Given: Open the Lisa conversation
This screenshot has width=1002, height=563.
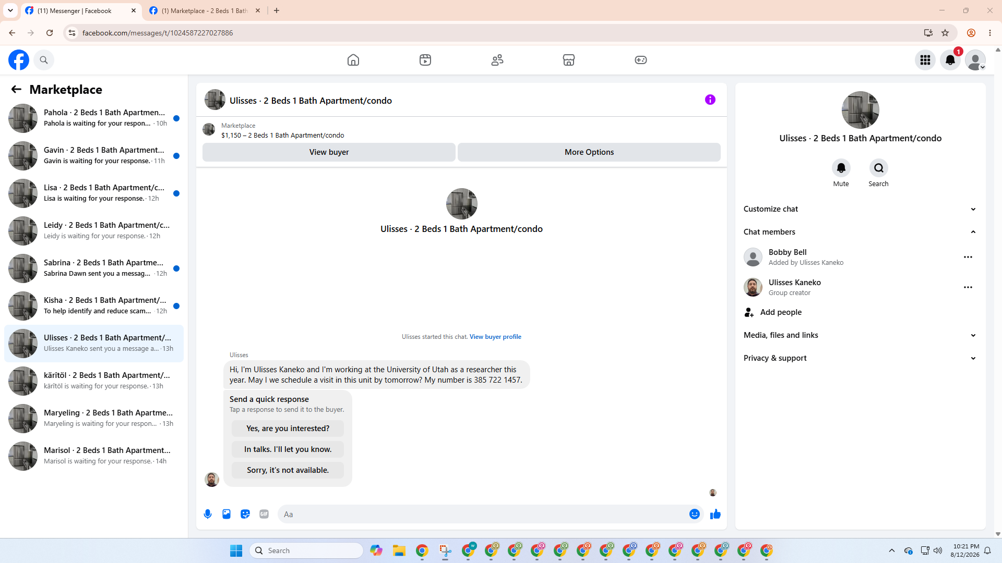Looking at the screenshot, I should [x=94, y=193].
